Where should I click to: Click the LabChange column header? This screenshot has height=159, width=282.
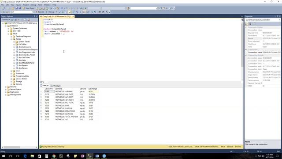[x=93, y=89]
